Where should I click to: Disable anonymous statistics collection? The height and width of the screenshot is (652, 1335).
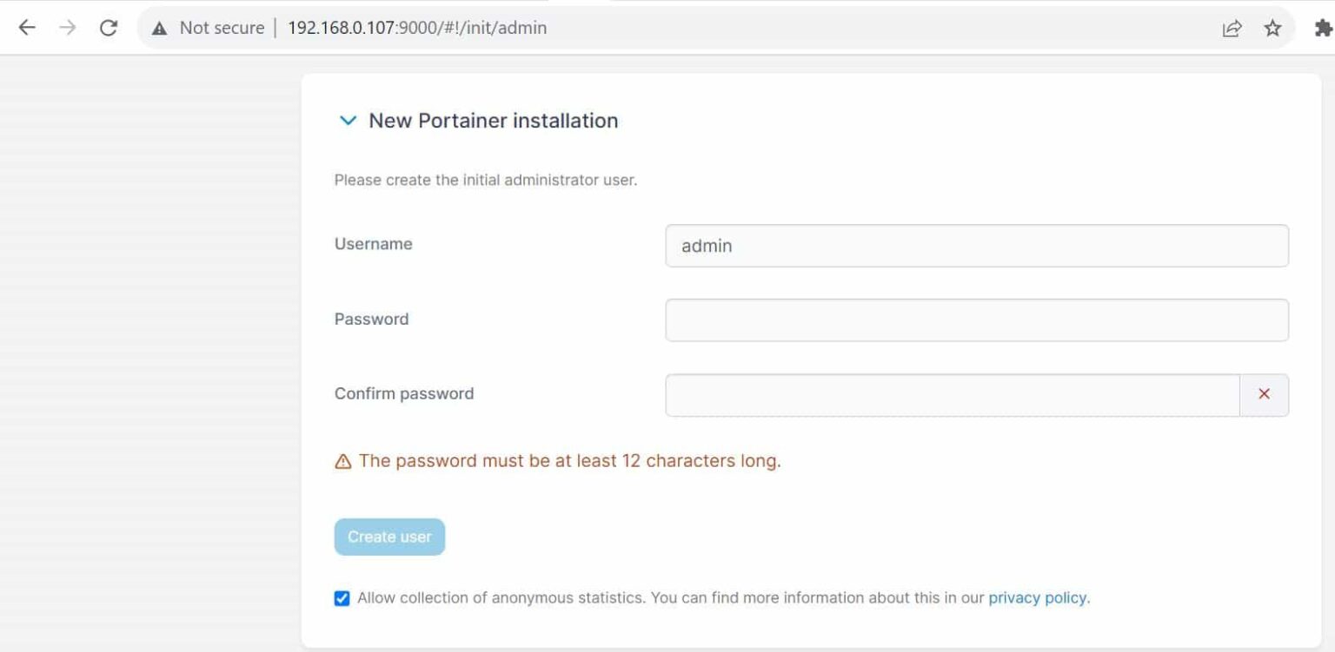341,597
